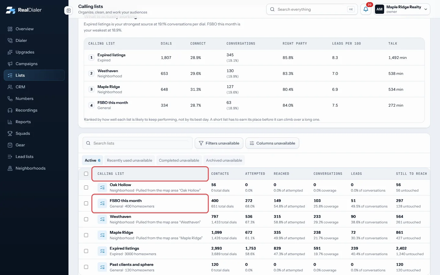This screenshot has height=275, width=440.
Task: Click the Overview grid icon in sidebar
Action: point(10,29)
